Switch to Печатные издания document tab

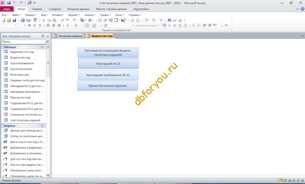pyautogui.click(x=68, y=36)
